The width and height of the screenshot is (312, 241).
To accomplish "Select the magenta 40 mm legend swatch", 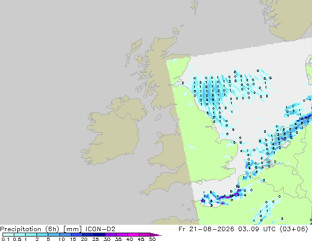I will tap(133, 235).
